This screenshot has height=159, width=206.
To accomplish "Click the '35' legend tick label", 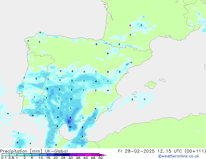I will pos(78,158).
